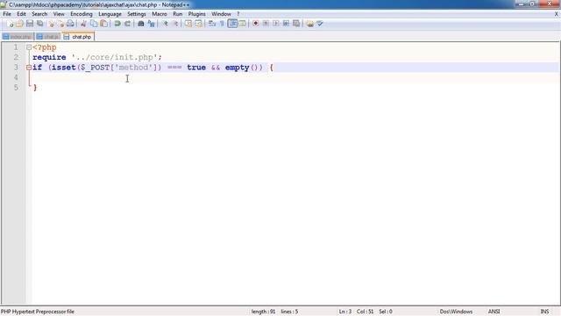Toggle synchronize vertical scrolling icon
561x316 pixels.
188,24
